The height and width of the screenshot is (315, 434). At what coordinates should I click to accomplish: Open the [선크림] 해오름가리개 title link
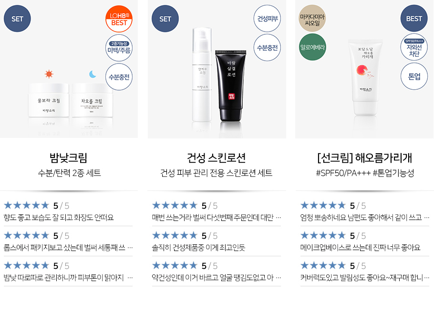(365, 157)
